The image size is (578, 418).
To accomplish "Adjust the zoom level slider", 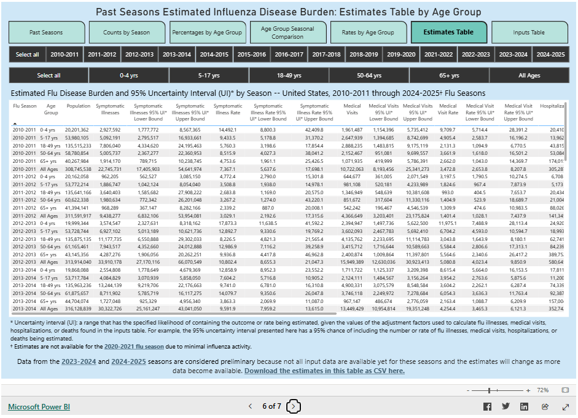I will pyautogui.click(x=490, y=390).
